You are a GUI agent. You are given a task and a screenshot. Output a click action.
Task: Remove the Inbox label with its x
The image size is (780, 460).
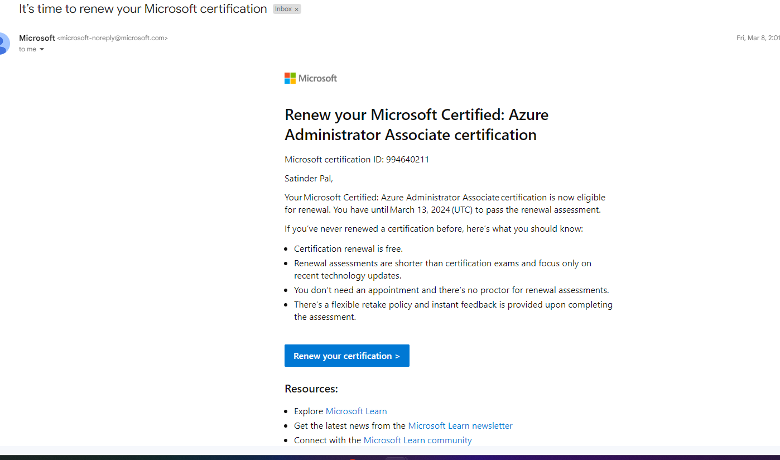point(296,9)
